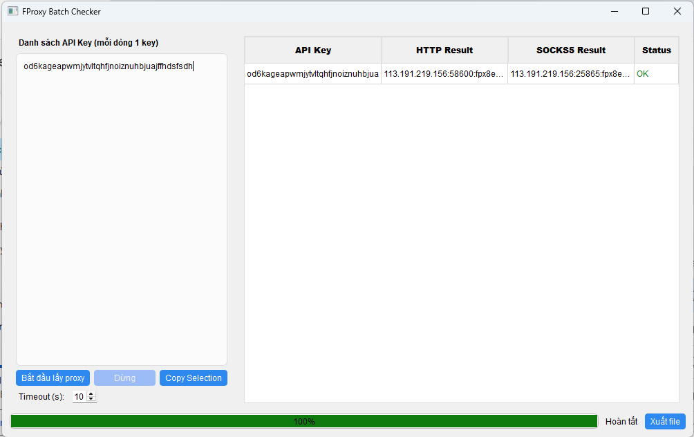Decrease timeout with the spinner down arrow
Screen dimensions: 694x437
92,400
